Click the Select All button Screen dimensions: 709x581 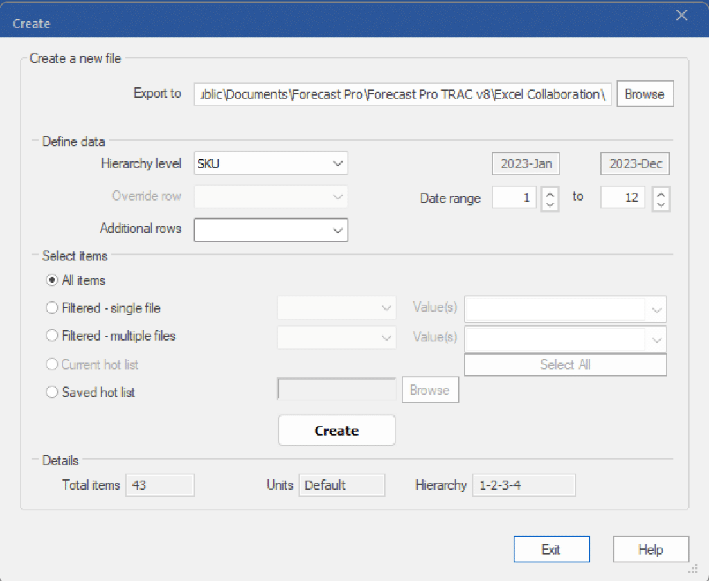[565, 365]
